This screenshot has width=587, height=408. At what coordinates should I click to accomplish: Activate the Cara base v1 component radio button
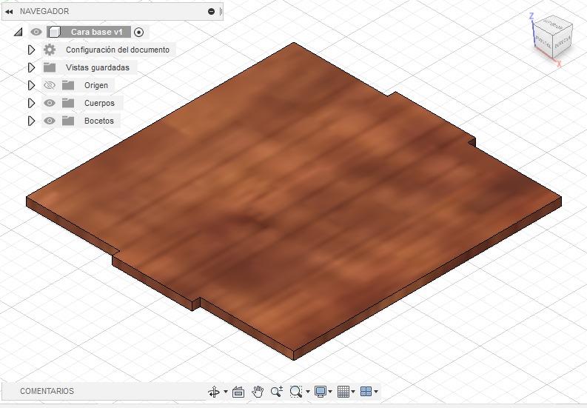tap(139, 33)
